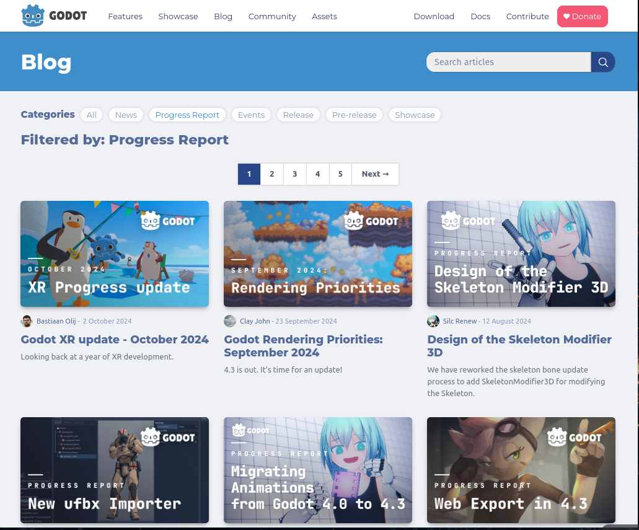
Task: Go to pagination page 2
Action: (272, 174)
